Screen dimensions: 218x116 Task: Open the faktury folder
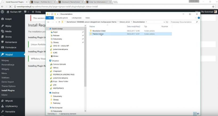pyautogui.click(x=56, y=68)
